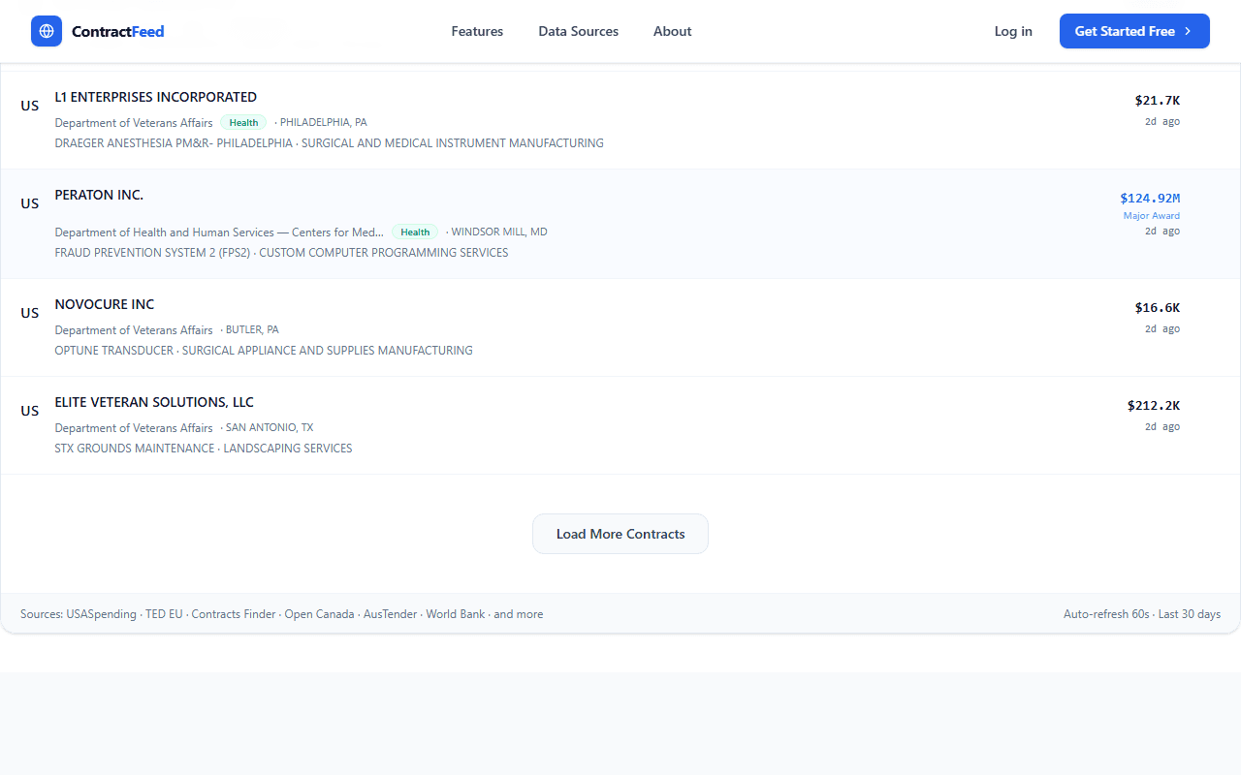Go to the About page
This screenshot has height=775, width=1241.
(672, 31)
